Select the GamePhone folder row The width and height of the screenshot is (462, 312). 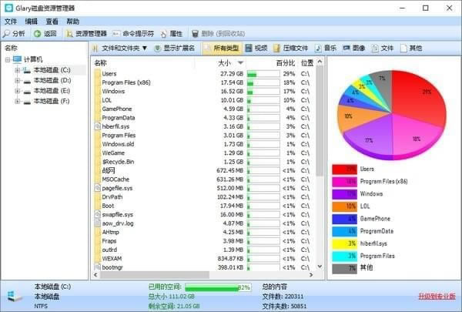click(203, 109)
